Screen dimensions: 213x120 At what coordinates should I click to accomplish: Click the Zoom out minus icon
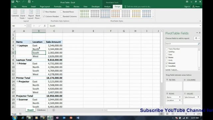(177, 114)
